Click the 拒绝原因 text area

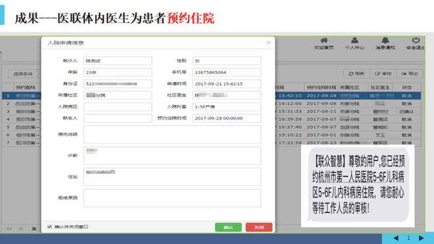click(172, 198)
